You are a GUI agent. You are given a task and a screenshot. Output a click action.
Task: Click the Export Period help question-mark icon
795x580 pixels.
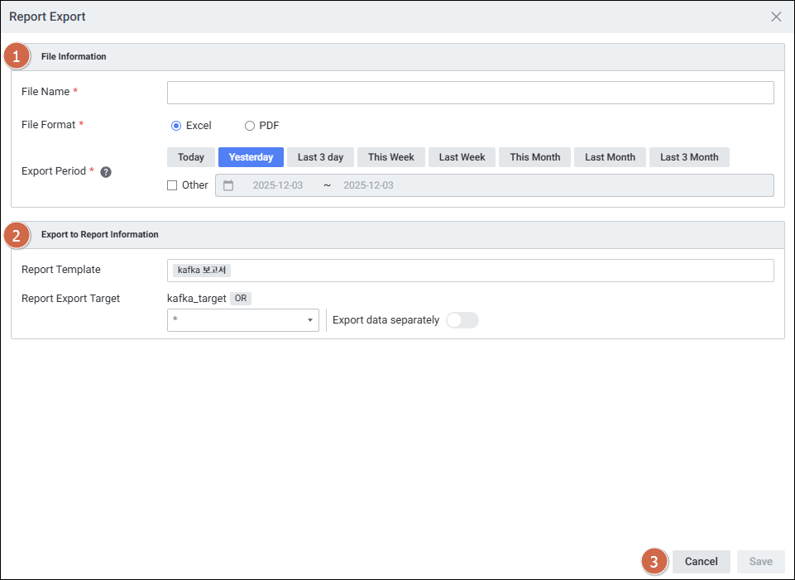[x=106, y=172]
